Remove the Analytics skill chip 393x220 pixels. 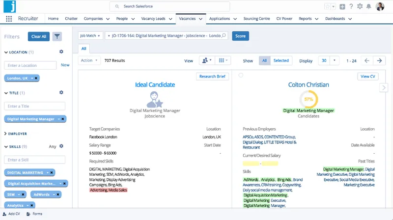[31, 205]
